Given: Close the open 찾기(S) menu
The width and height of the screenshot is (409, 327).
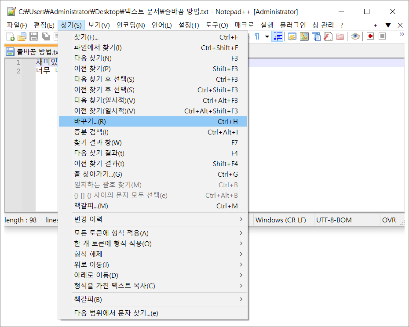Looking at the screenshot, I should tap(71, 25).
